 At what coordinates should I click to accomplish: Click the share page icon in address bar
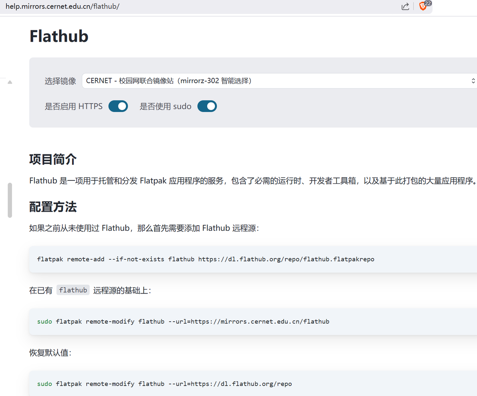[x=405, y=6]
